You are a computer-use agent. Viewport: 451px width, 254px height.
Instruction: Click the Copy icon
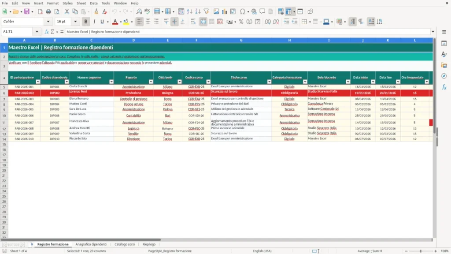point(75,11)
